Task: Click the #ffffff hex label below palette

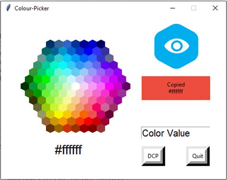Action: coord(68,149)
